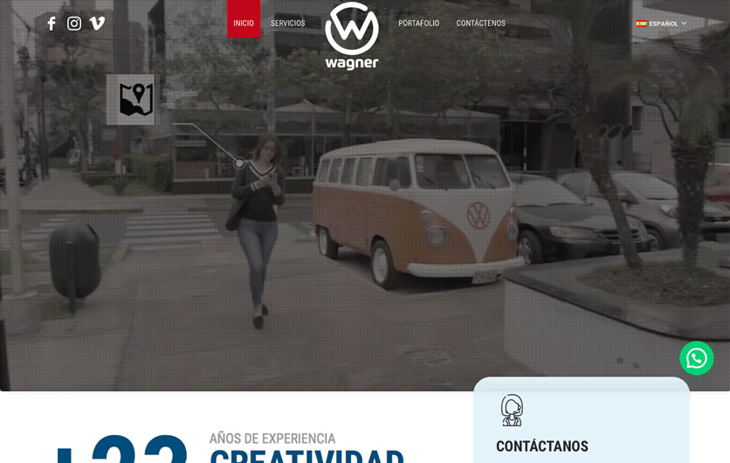730x463 pixels.
Task: Start a WhatsApp chat
Action: pos(696,358)
